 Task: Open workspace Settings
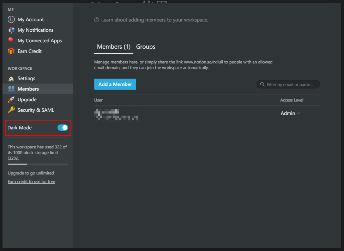(x=38, y=78)
